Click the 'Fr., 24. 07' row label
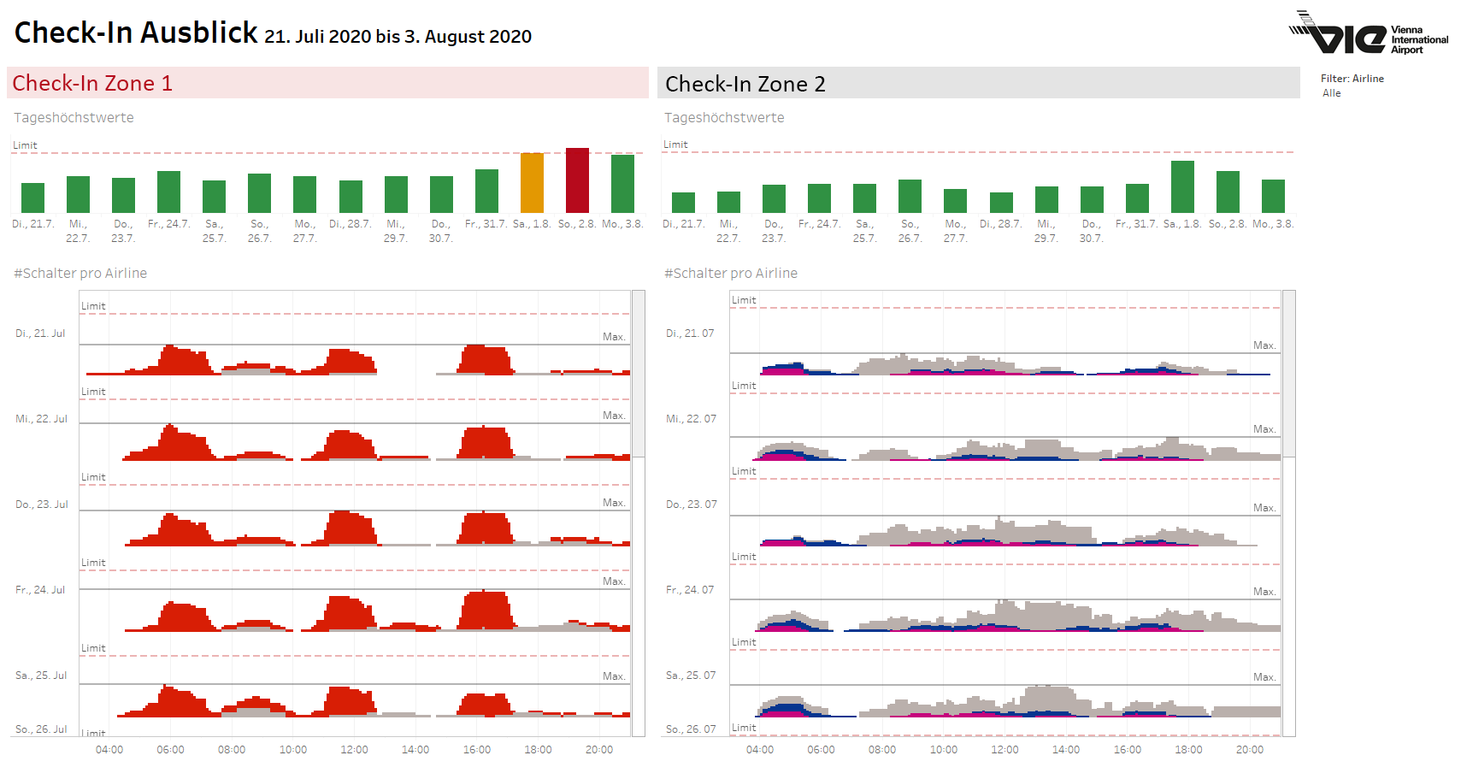The height and width of the screenshot is (773, 1461). point(690,590)
